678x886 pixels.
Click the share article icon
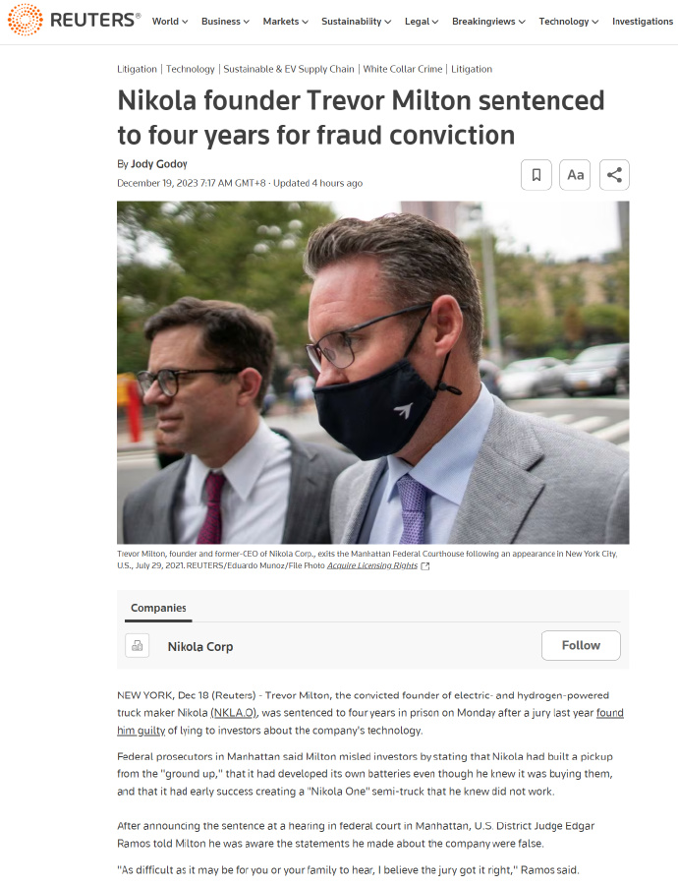coord(614,175)
